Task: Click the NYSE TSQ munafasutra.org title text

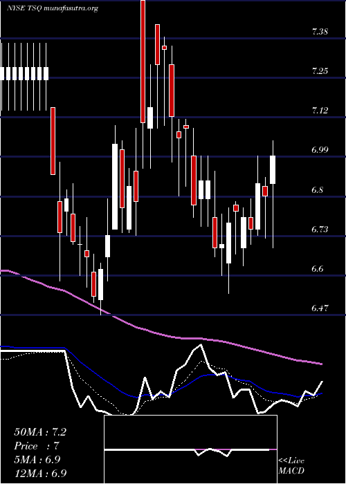Action: pyautogui.click(x=52, y=8)
